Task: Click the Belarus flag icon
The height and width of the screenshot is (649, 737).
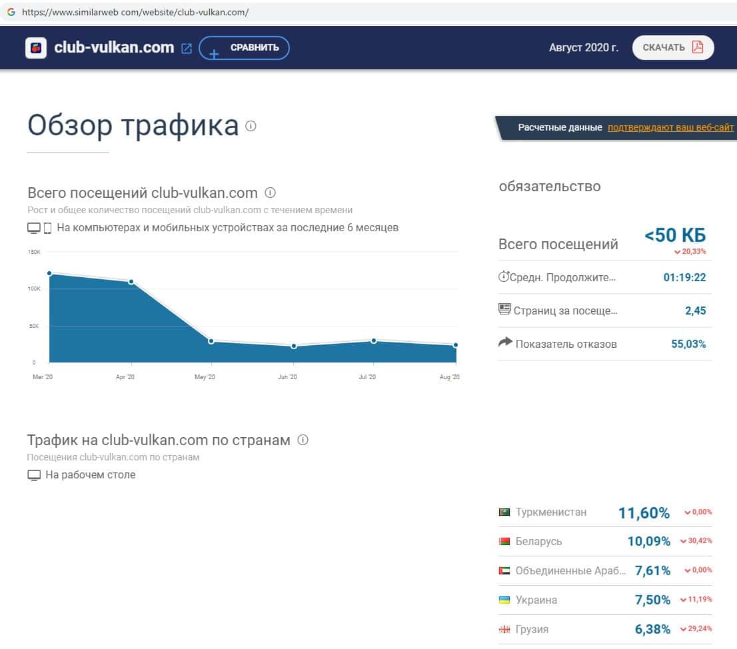Action: pyautogui.click(x=504, y=542)
